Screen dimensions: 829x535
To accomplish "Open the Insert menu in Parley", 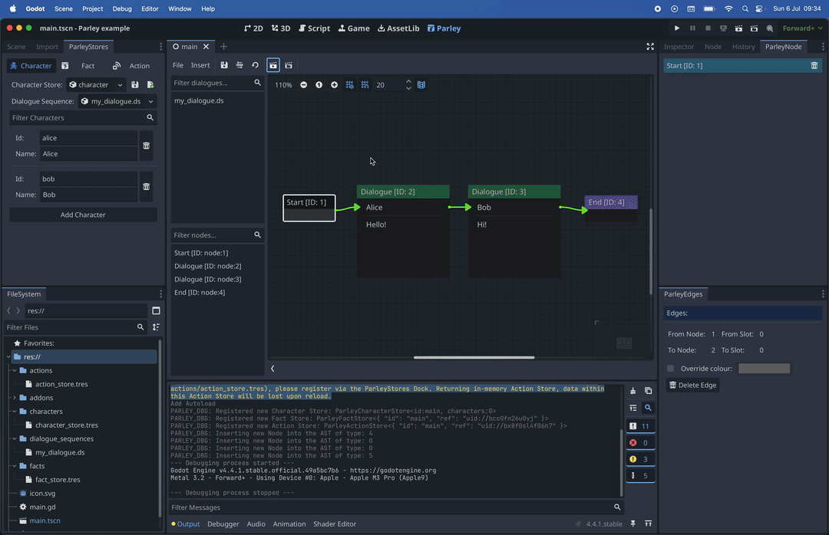I will (200, 65).
